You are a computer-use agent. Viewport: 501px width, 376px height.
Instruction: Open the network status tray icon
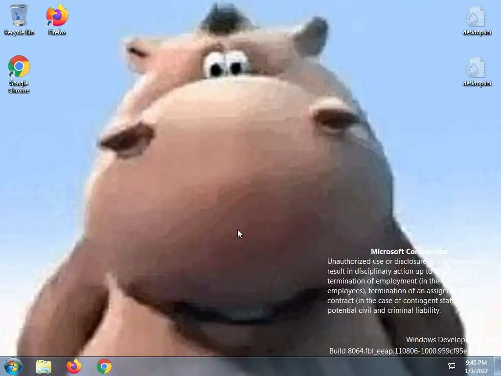pos(452,366)
